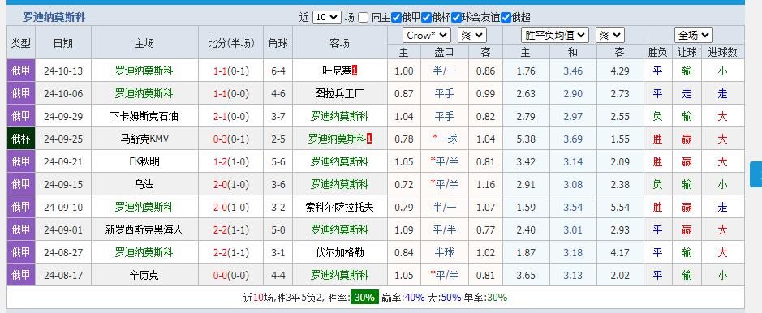Viewport: 762px width, 313px height.
Task: Open 伏尔加格勒 team link
Action: coord(340,252)
